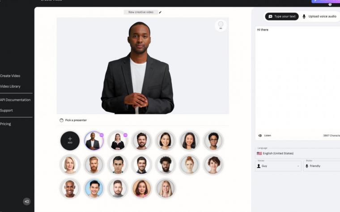
Task: Click the microphone icon for voice upload
Action: pos(304,17)
